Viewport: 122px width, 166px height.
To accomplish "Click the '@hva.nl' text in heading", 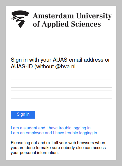I will (x=65, y=67).
